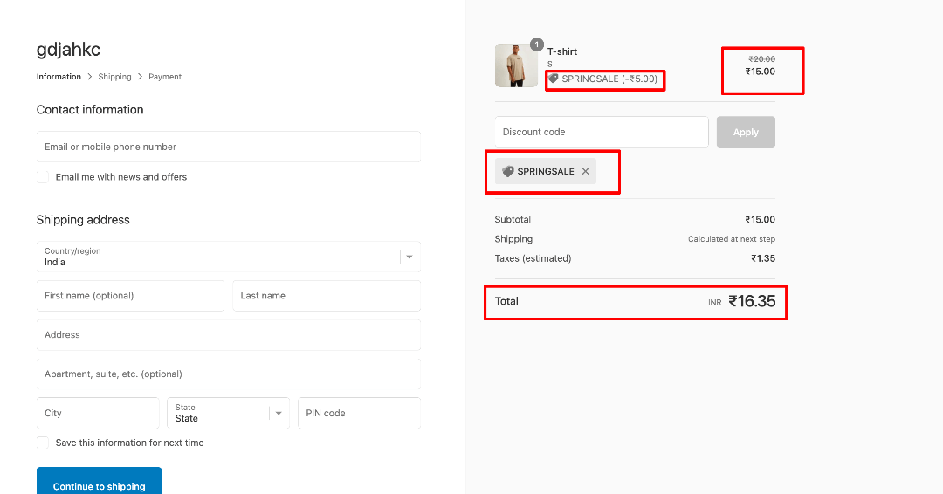Viewport: 943px width, 494px height.
Task: Click the Taxes (estimated) label
Action: [x=533, y=258]
